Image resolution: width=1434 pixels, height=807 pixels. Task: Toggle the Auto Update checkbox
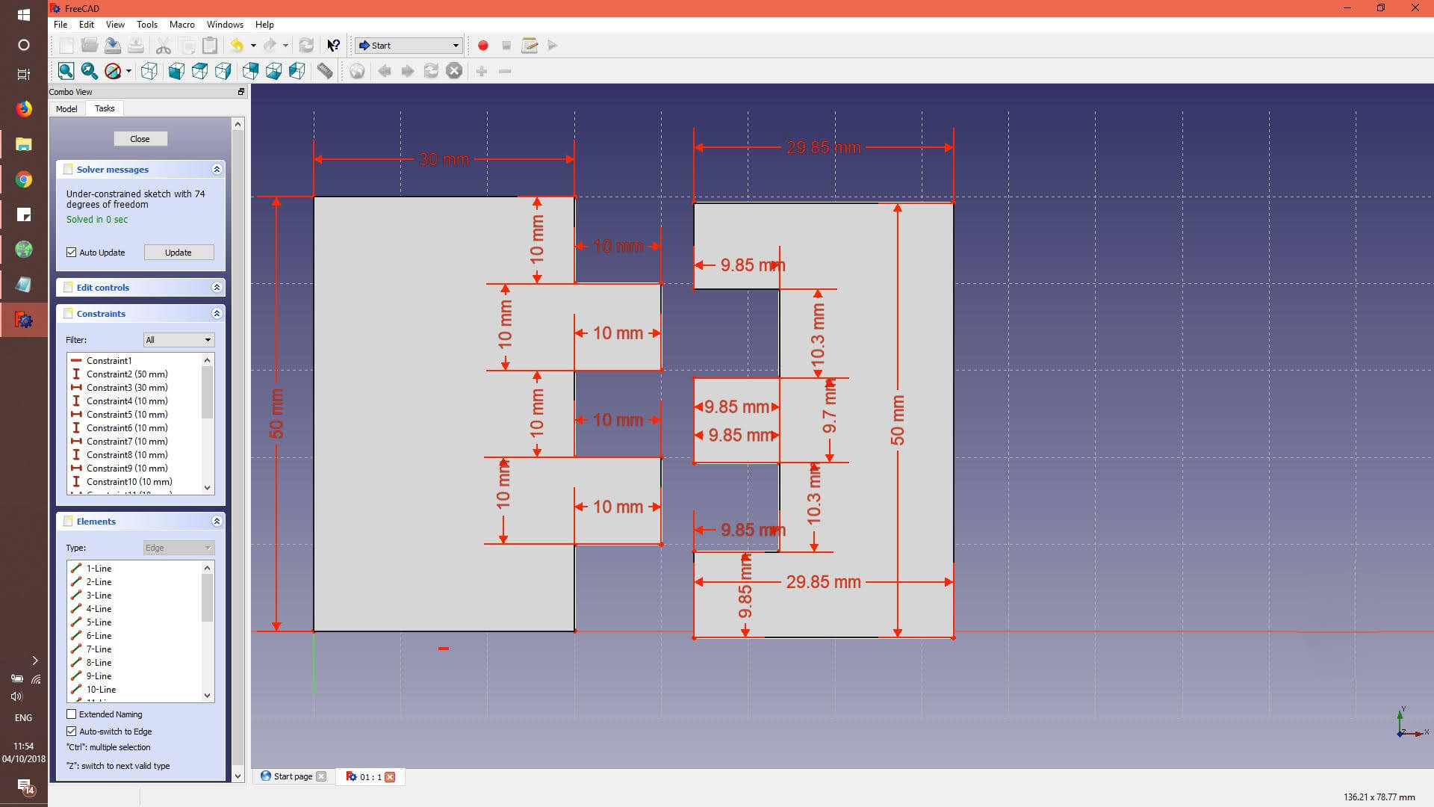[72, 253]
